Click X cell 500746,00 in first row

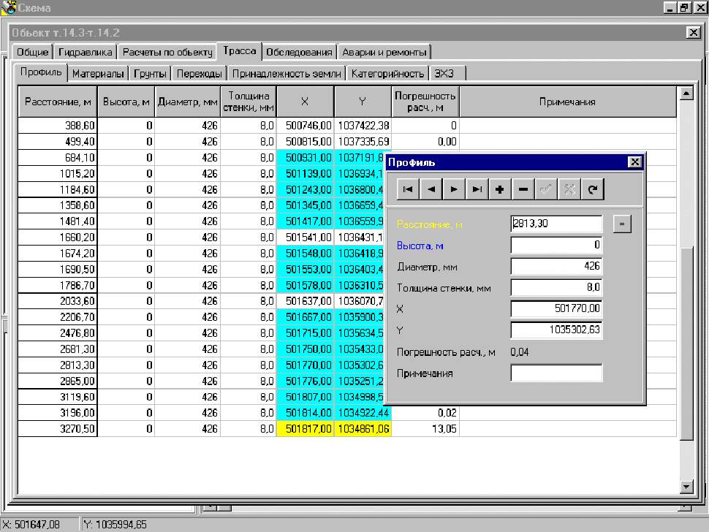[306, 126]
